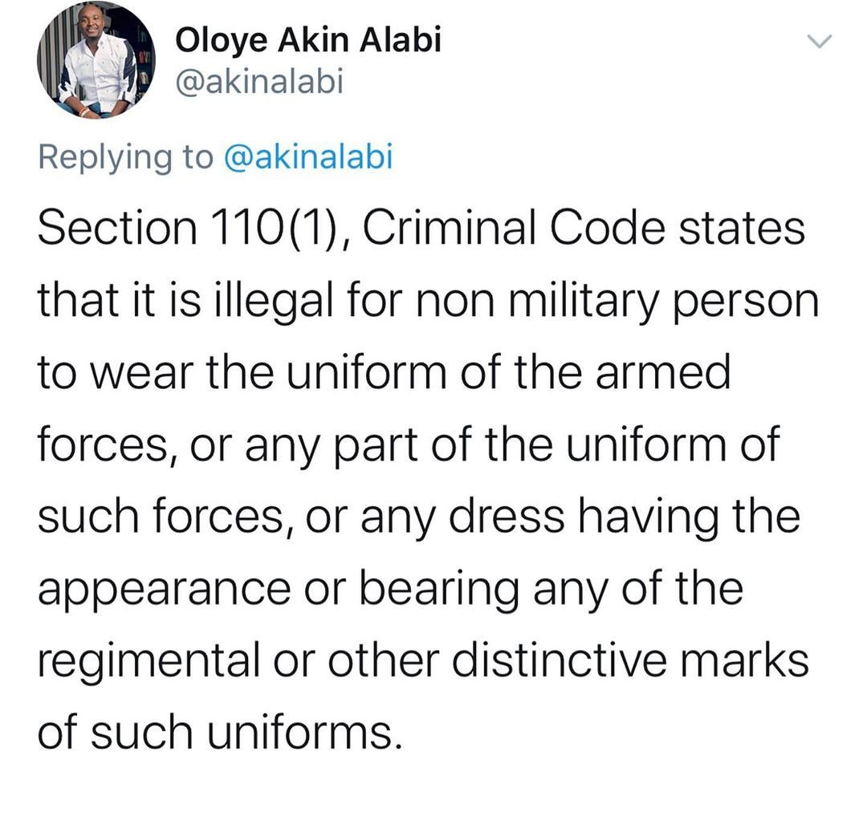
Task: Open the grey @akinalabi handle under the name
Action: tap(259, 81)
